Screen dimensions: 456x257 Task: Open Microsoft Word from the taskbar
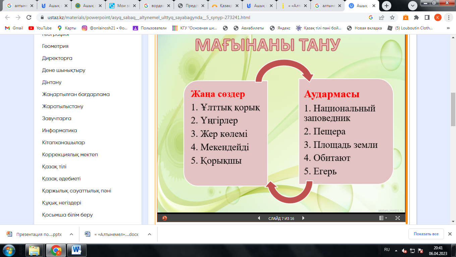coord(77,250)
